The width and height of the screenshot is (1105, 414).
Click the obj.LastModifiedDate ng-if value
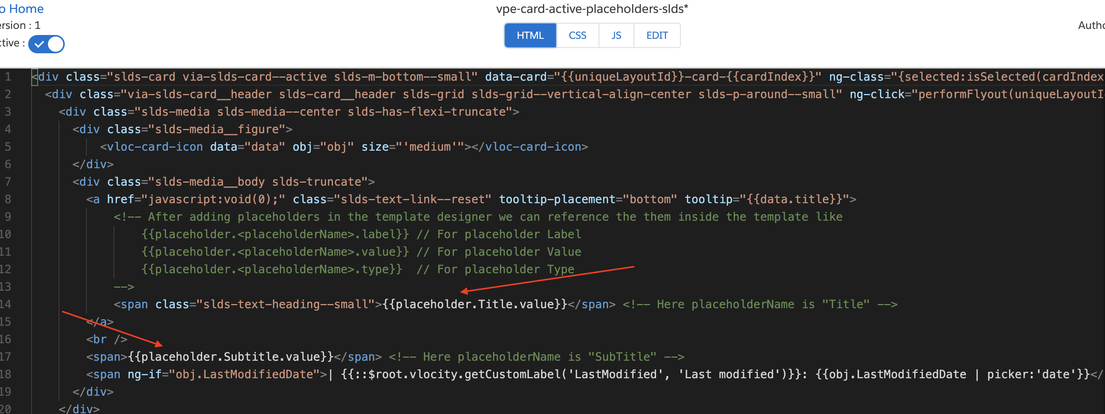coord(244,374)
